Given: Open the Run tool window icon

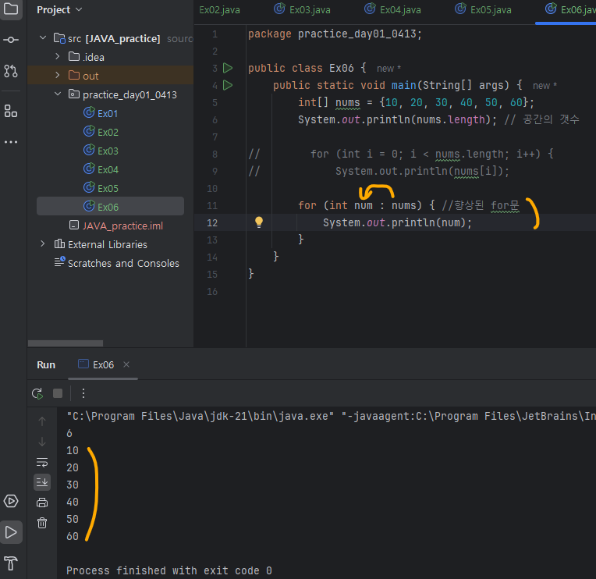Looking at the screenshot, I should 11,532.
